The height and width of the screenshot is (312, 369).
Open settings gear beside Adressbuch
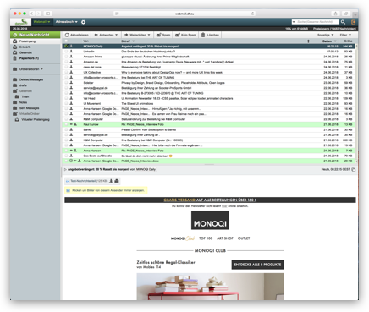83,22
